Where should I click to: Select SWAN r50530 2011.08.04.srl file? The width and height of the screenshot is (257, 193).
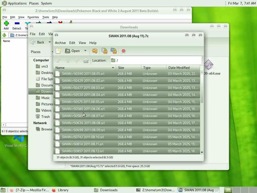pos(127,95)
